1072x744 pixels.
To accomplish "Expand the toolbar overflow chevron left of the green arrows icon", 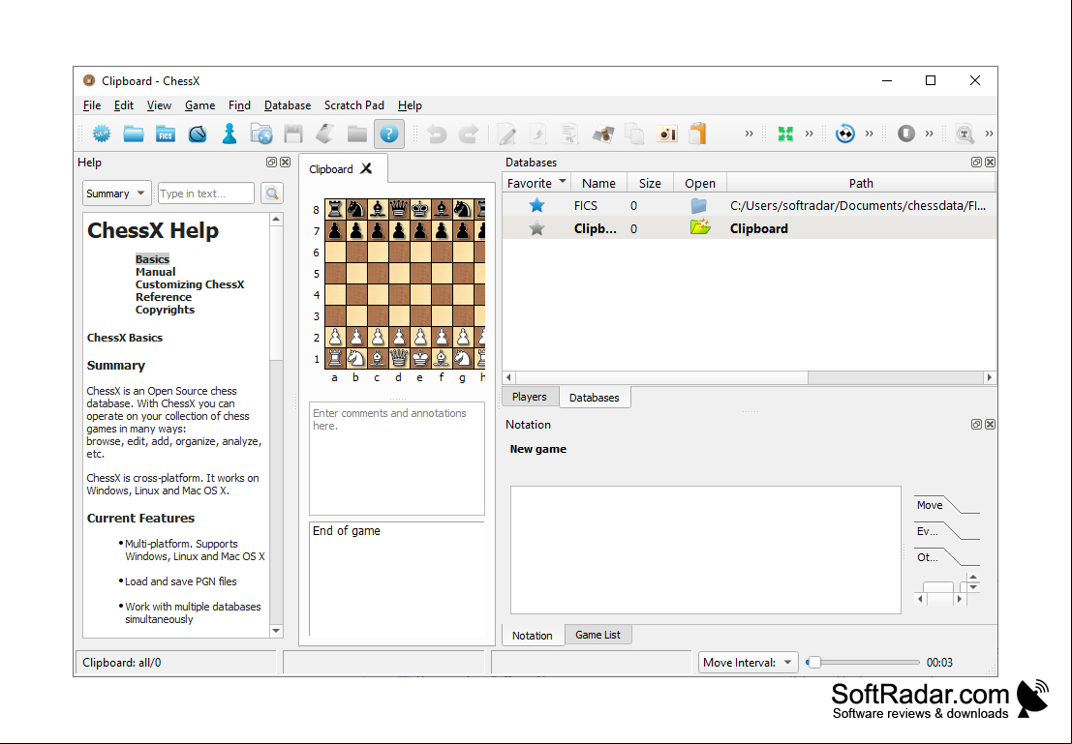I will (749, 134).
